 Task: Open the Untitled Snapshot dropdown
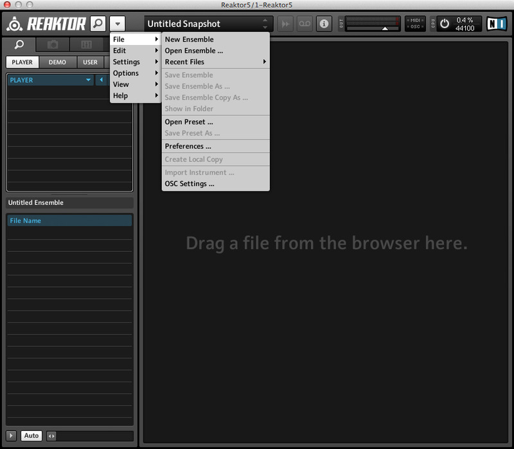point(207,24)
